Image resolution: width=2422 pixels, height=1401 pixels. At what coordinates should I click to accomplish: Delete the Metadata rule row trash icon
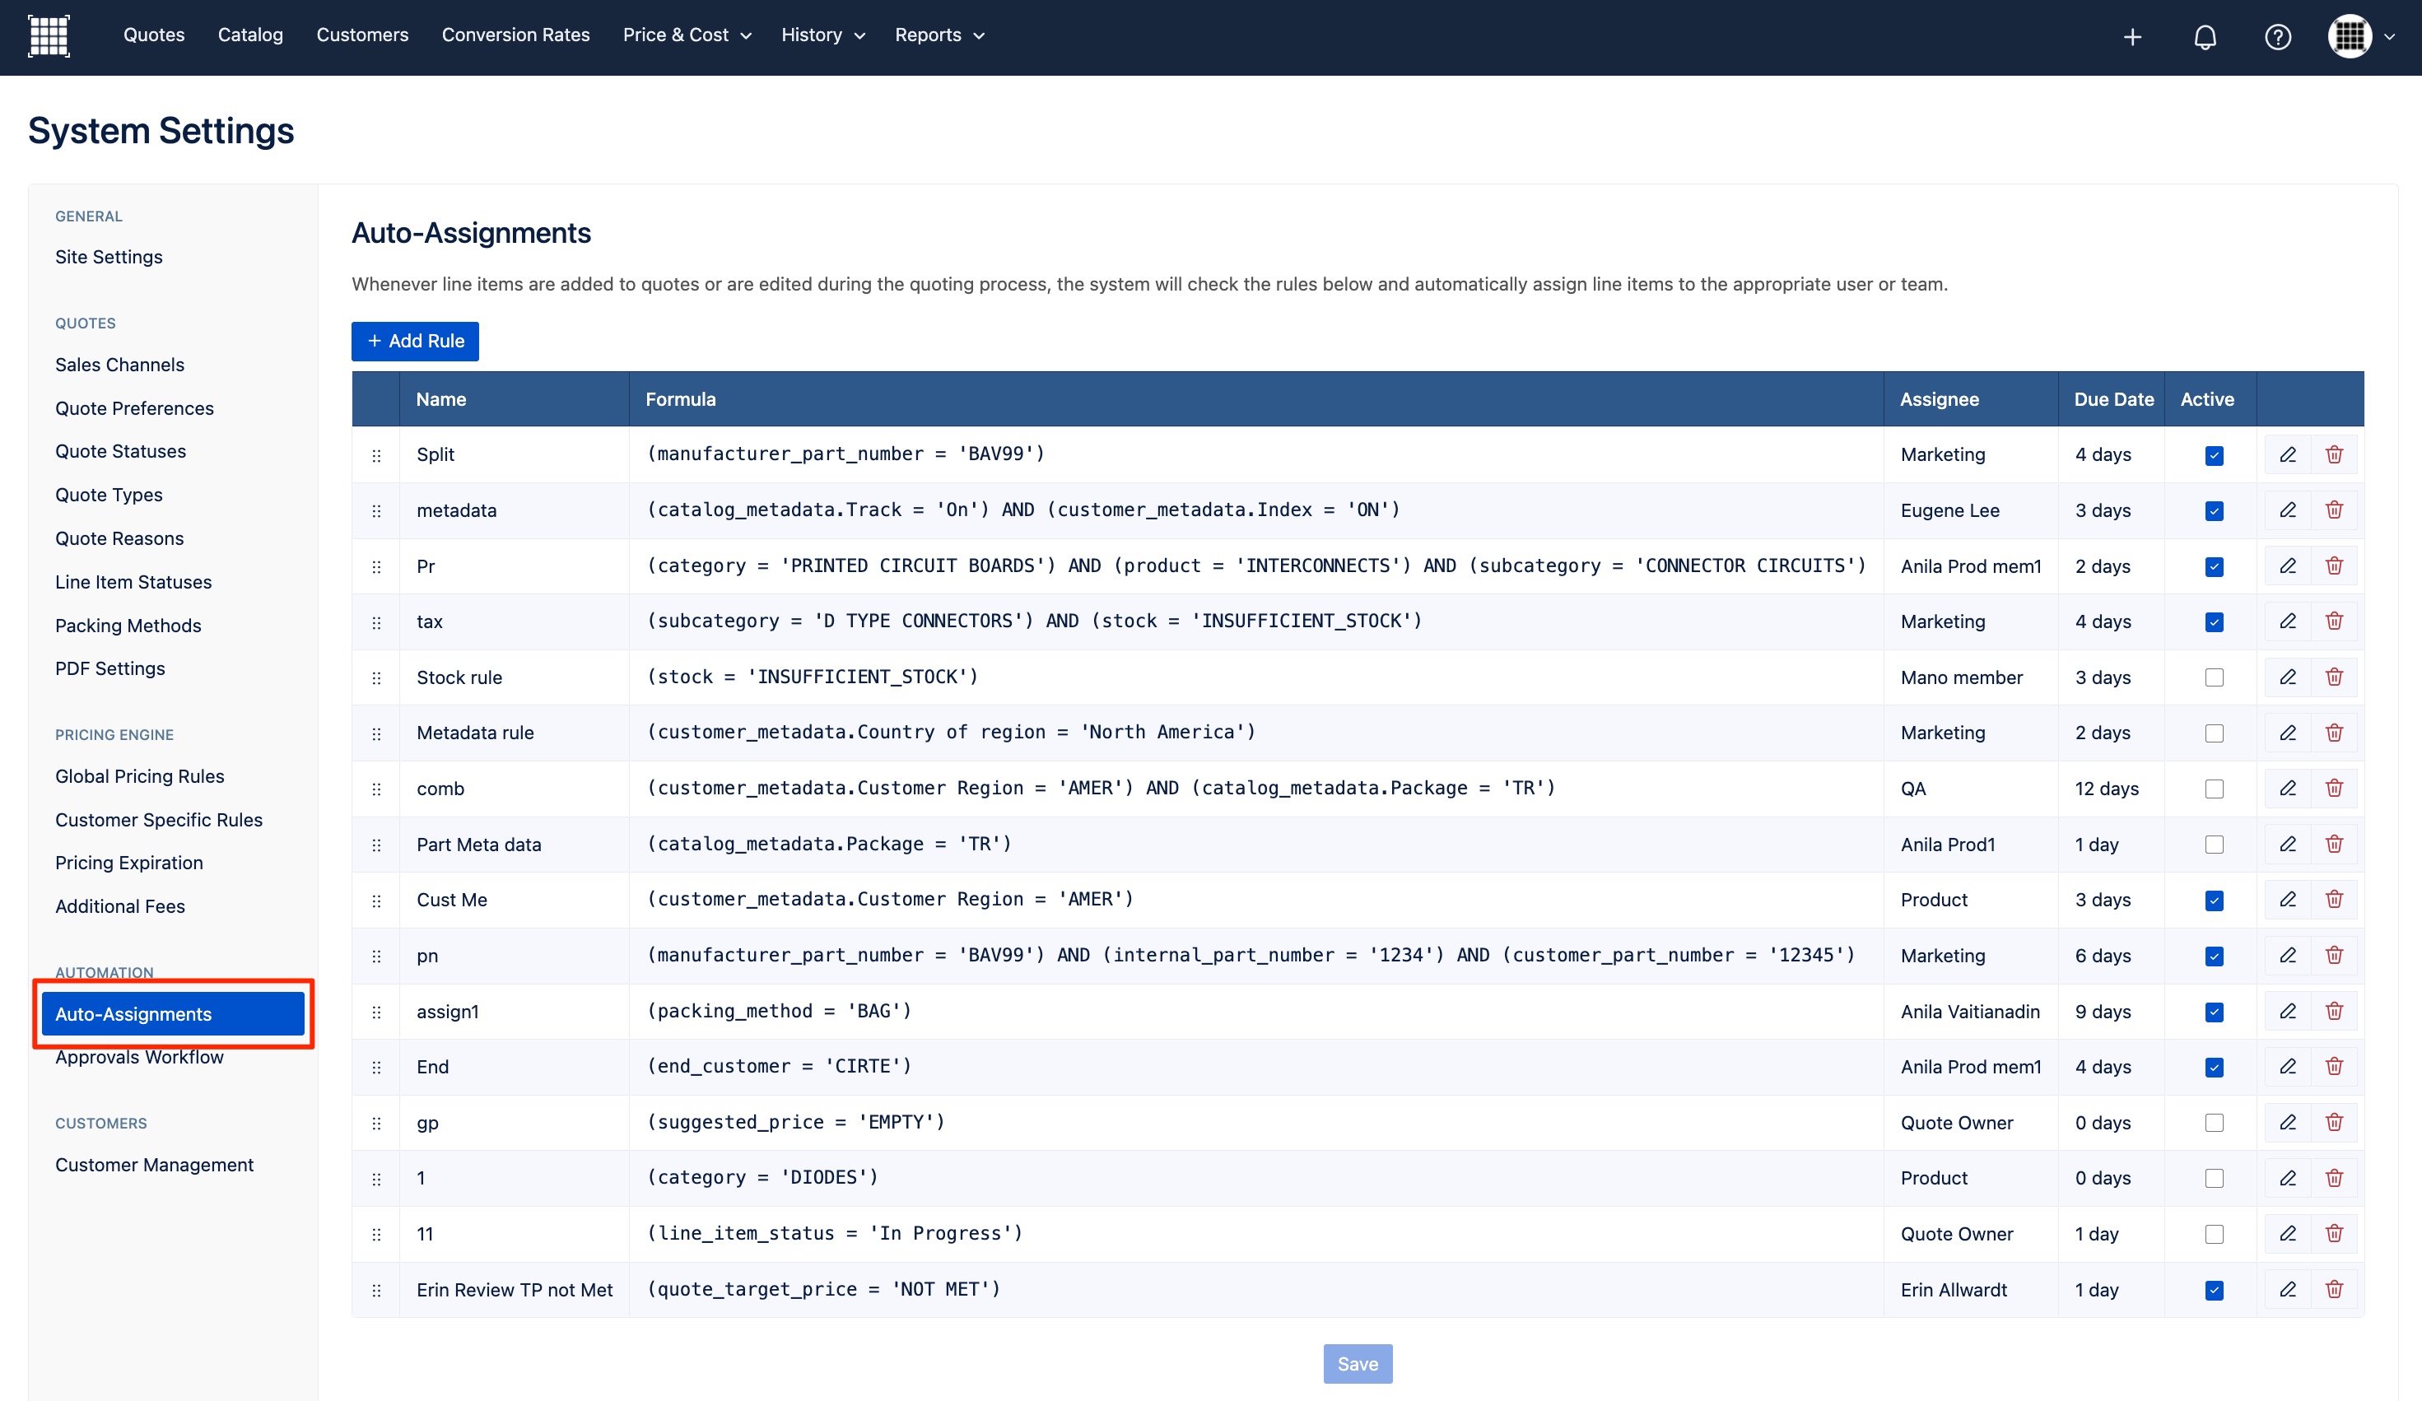[x=2334, y=733]
